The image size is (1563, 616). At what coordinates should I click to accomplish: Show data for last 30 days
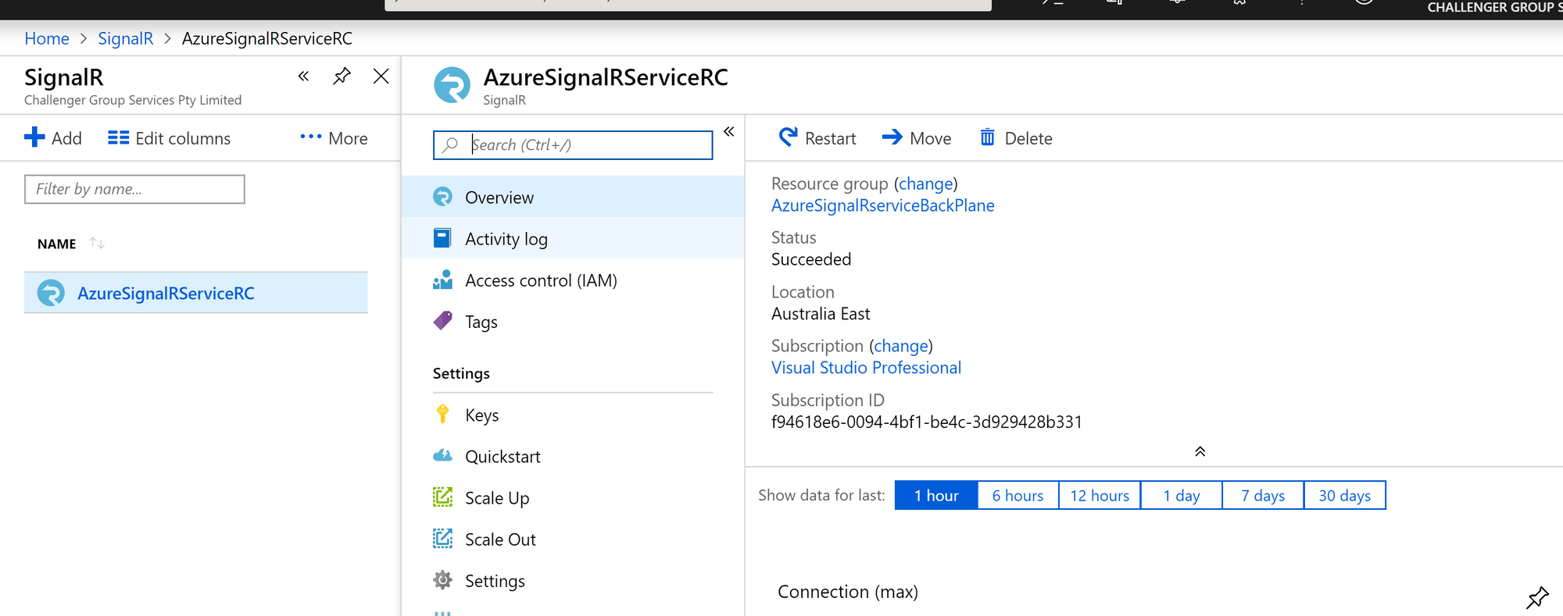(x=1345, y=495)
